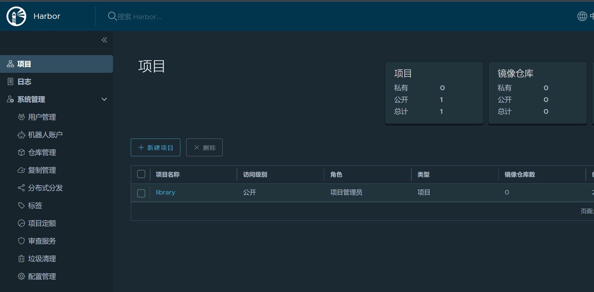
Task: Open the 标签 (Labels) page
Action: click(x=36, y=205)
